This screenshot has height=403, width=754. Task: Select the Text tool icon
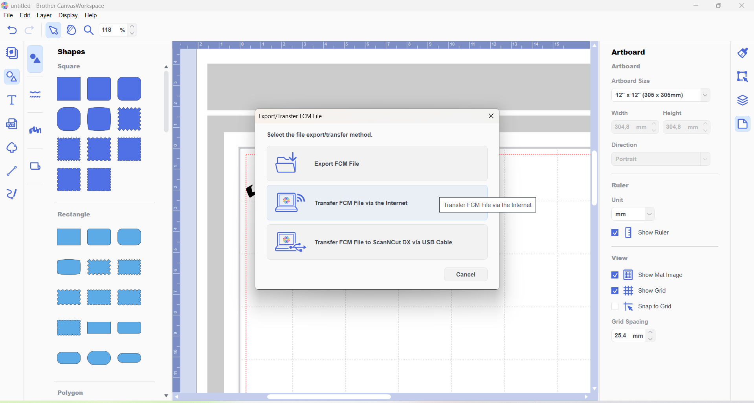pyautogui.click(x=12, y=100)
